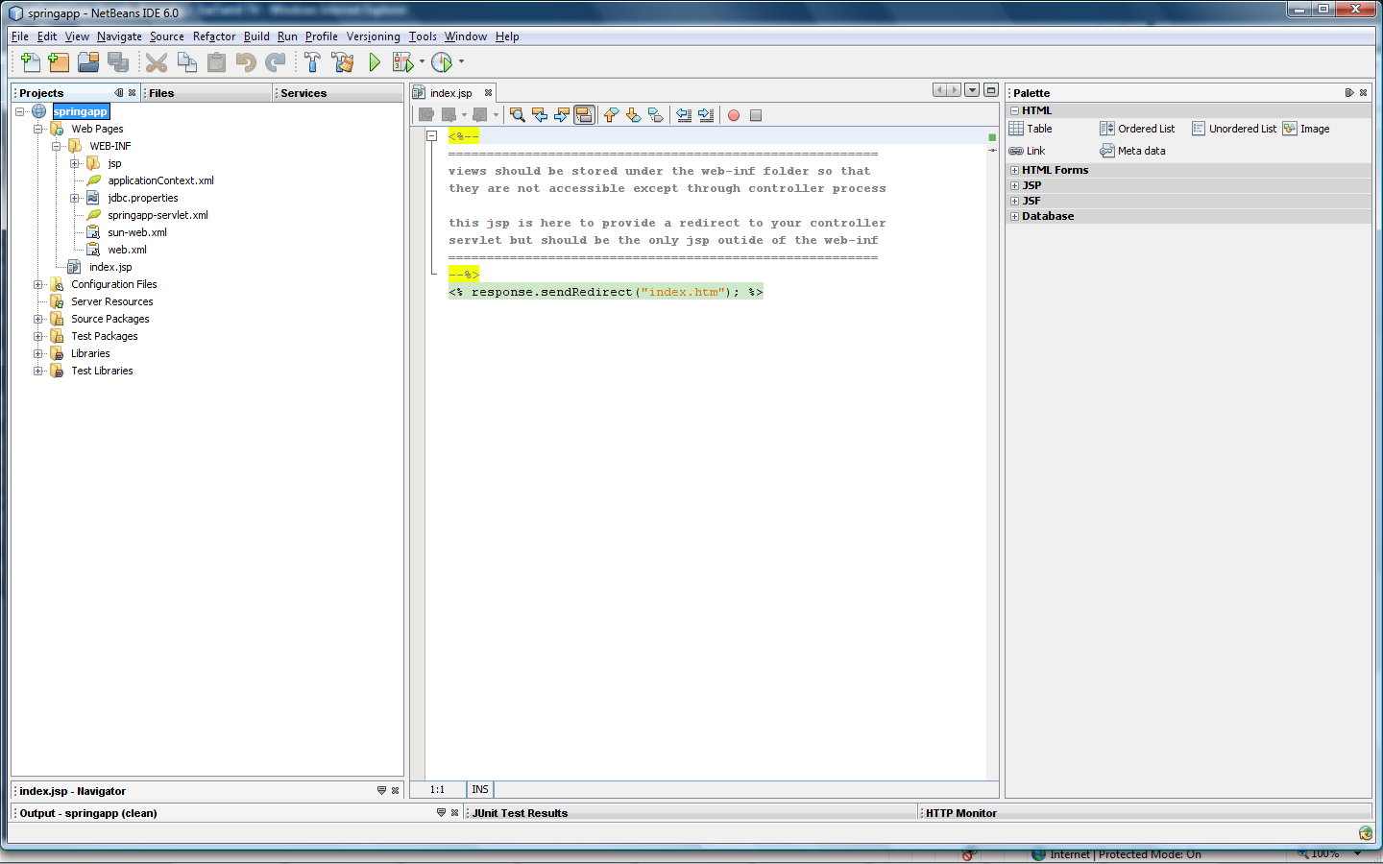Click the Shift Line Right icon

click(706, 115)
